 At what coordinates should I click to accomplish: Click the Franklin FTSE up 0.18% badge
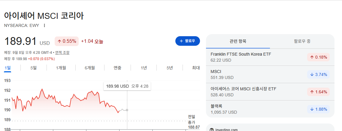pos(319,57)
